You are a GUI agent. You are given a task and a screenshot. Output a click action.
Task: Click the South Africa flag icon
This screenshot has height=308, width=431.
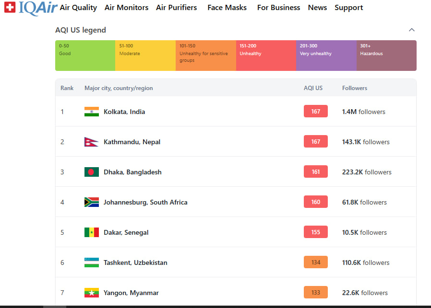click(91, 202)
